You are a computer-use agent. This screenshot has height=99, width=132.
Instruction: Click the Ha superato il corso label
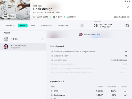(59, 60)
